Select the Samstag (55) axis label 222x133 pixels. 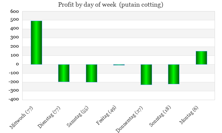(78, 116)
